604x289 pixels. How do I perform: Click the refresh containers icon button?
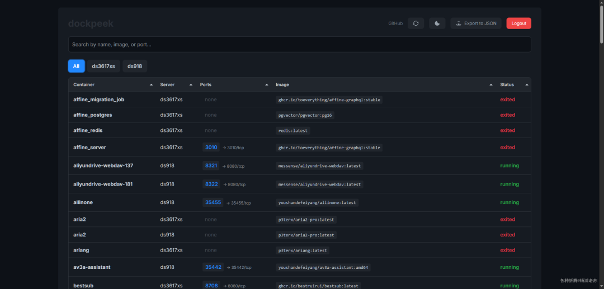pyautogui.click(x=416, y=23)
